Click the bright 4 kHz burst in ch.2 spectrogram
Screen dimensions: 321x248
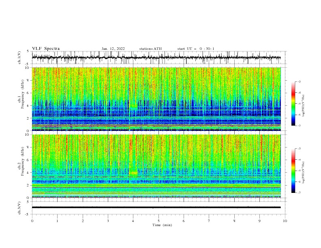click(x=134, y=173)
